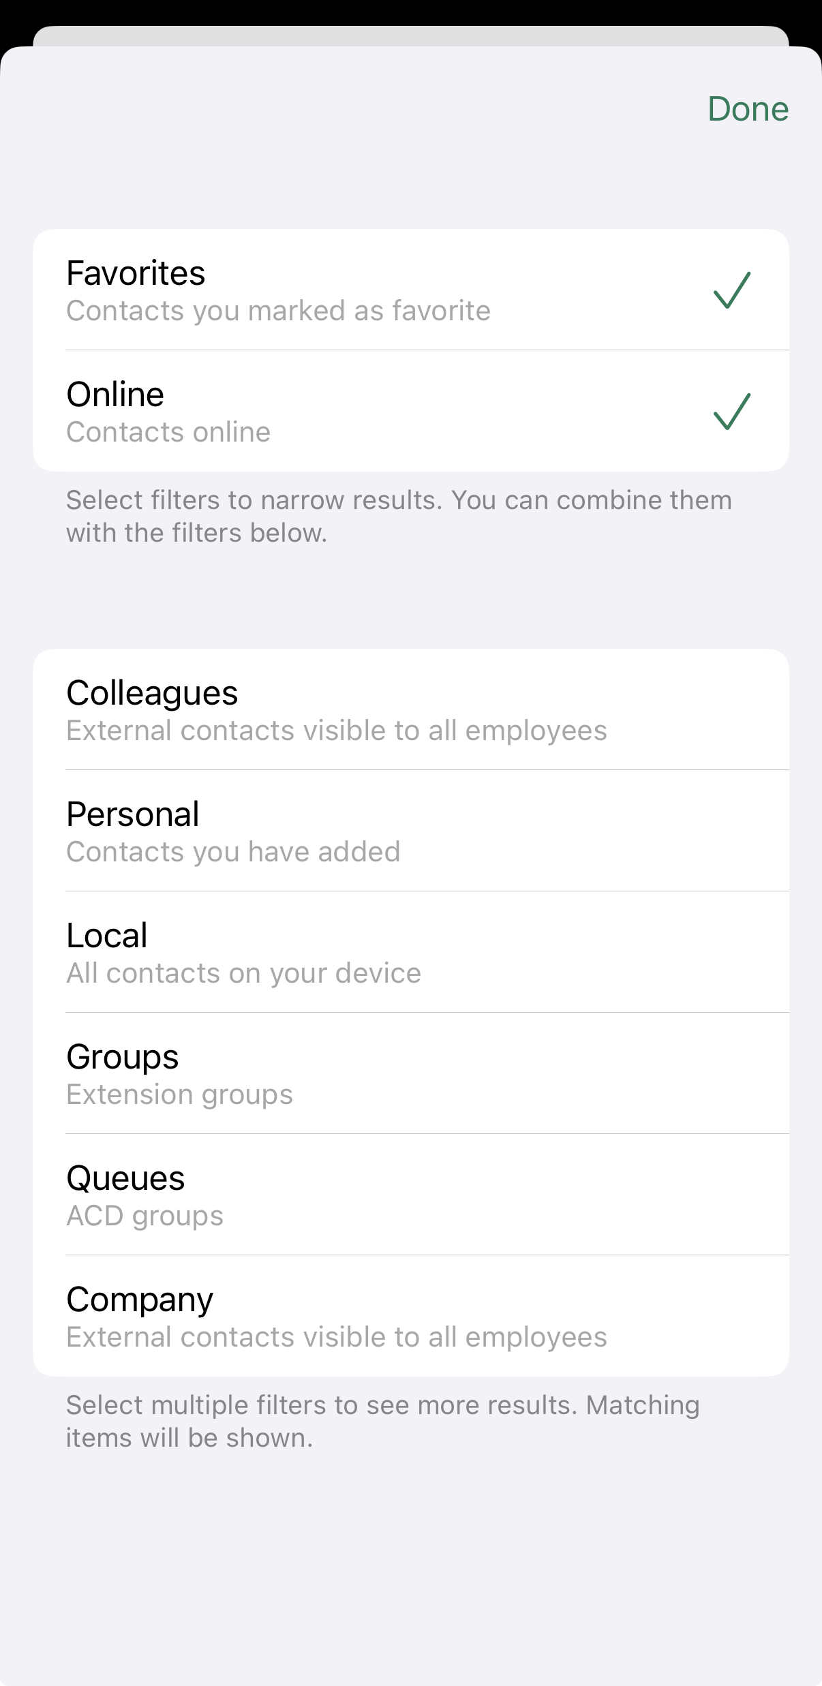Viewport: 822px width, 1686px height.
Task: Select the Favorites filter title
Action: click(136, 273)
